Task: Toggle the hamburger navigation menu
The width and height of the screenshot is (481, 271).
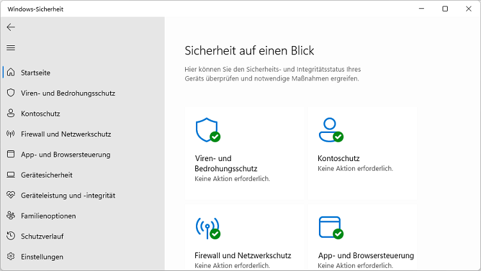Action: click(x=11, y=48)
